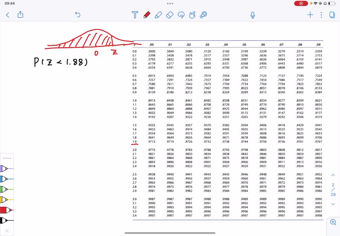Select the red pen tool
Viewport: 340px width, 236px height.
point(146,15)
